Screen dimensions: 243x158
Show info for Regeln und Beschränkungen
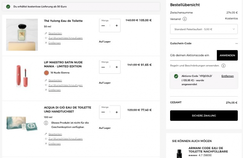(x=223, y=66)
